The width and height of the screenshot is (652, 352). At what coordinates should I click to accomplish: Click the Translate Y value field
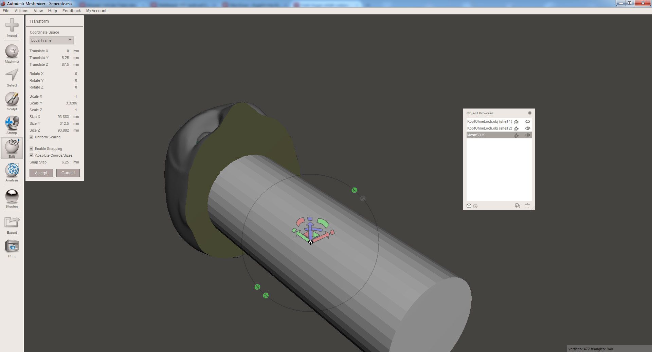pyautogui.click(x=64, y=58)
